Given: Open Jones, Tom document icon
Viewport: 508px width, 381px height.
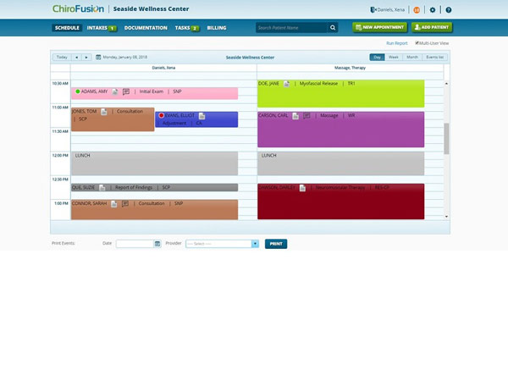Looking at the screenshot, I should (x=103, y=112).
